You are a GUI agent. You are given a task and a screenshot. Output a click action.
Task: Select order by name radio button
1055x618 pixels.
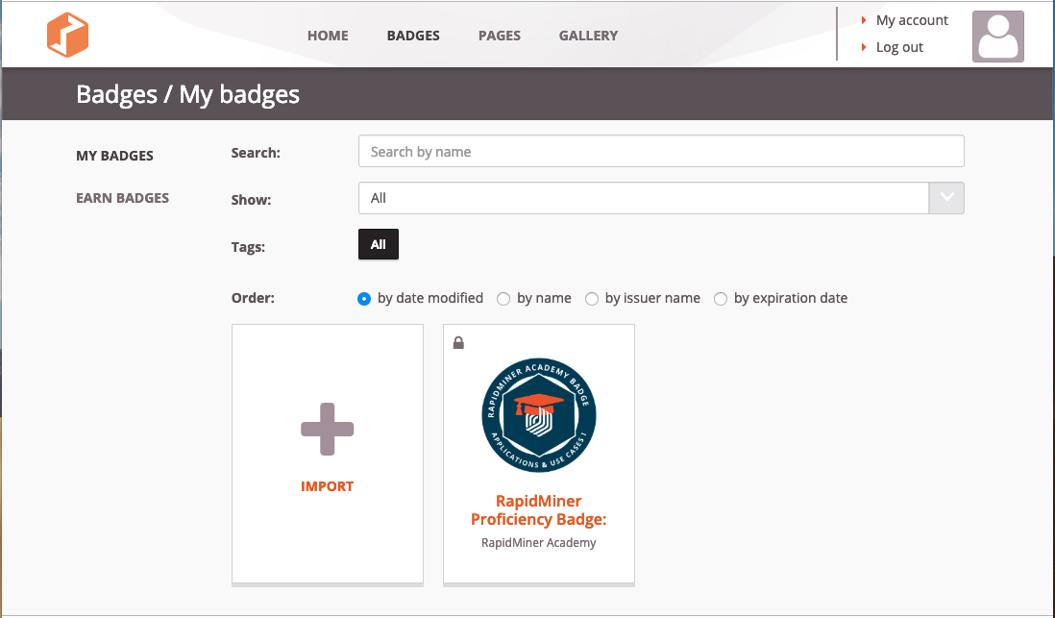[503, 299]
